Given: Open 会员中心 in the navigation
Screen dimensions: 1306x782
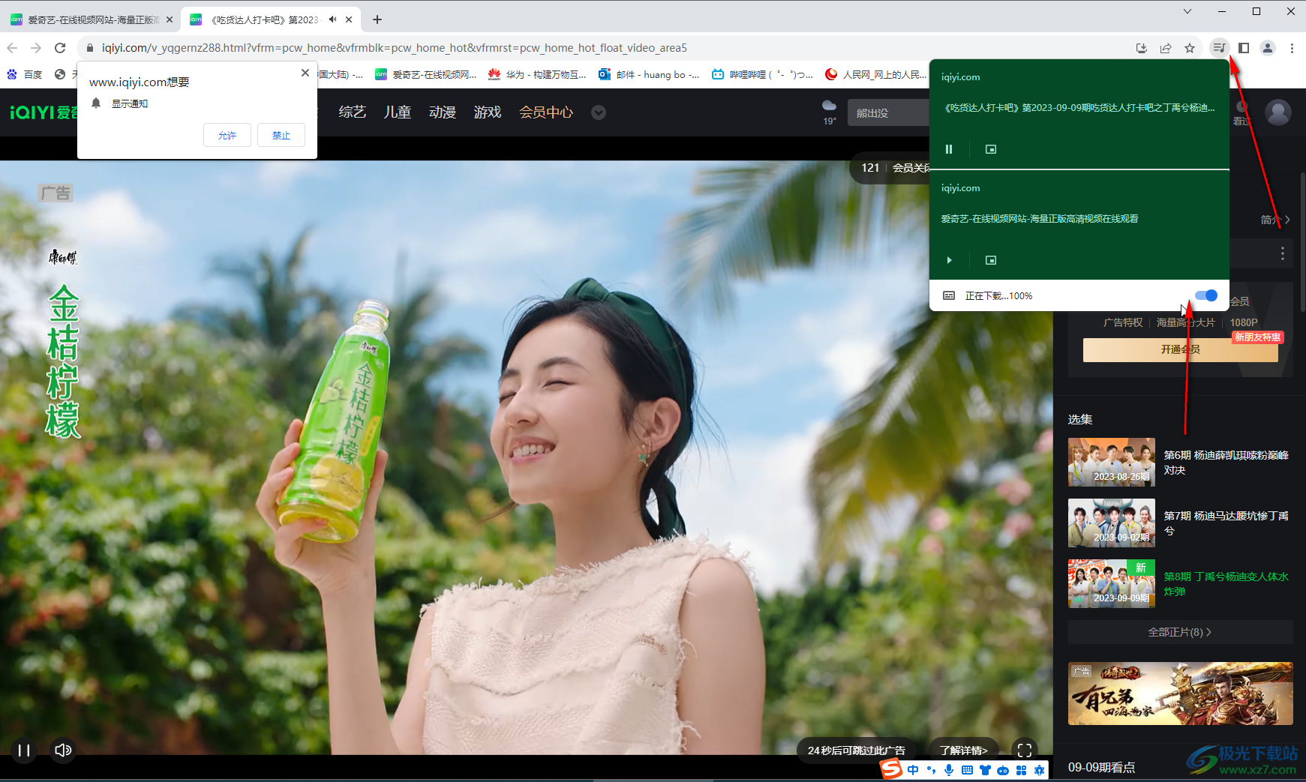Looking at the screenshot, I should click(x=546, y=112).
